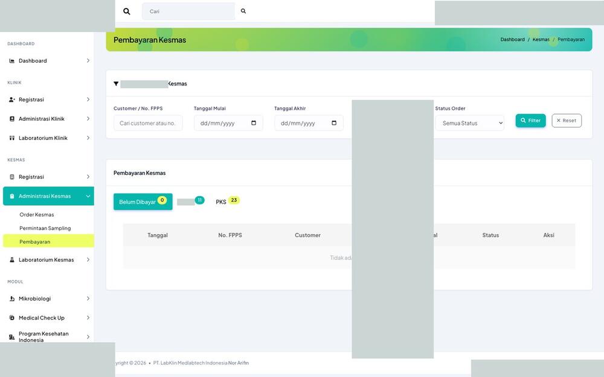604x377 pixels.
Task: Open the Semua Status dropdown
Action: tap(469, 123)
